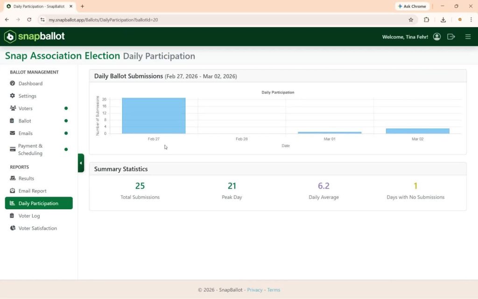Click the Voter Log clipboard icon
The width and height of the screenshot is (478, 299).
(12, 215)
